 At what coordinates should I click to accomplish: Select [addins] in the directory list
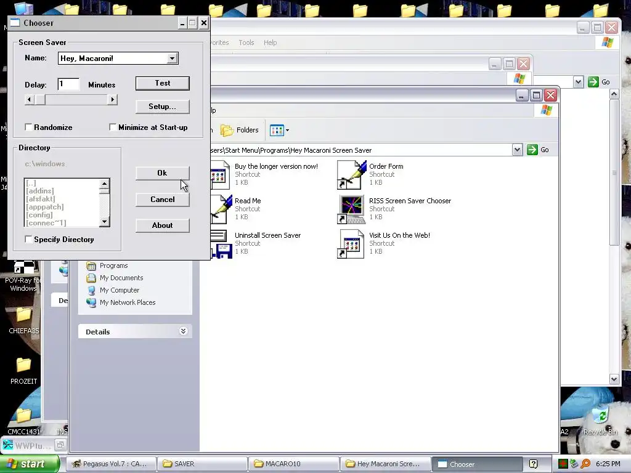pyautogui.click(x=40, y=191)
